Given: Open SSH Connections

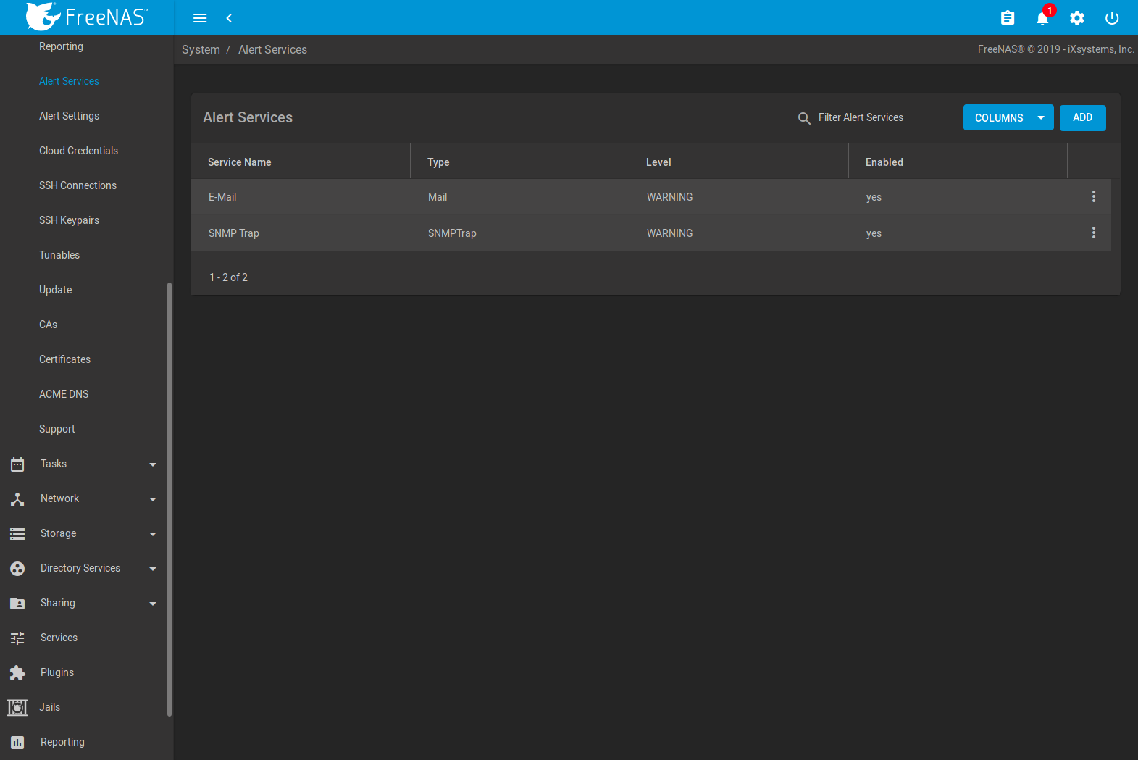Looking at the screenshot, I should click(x=78, y=185).
